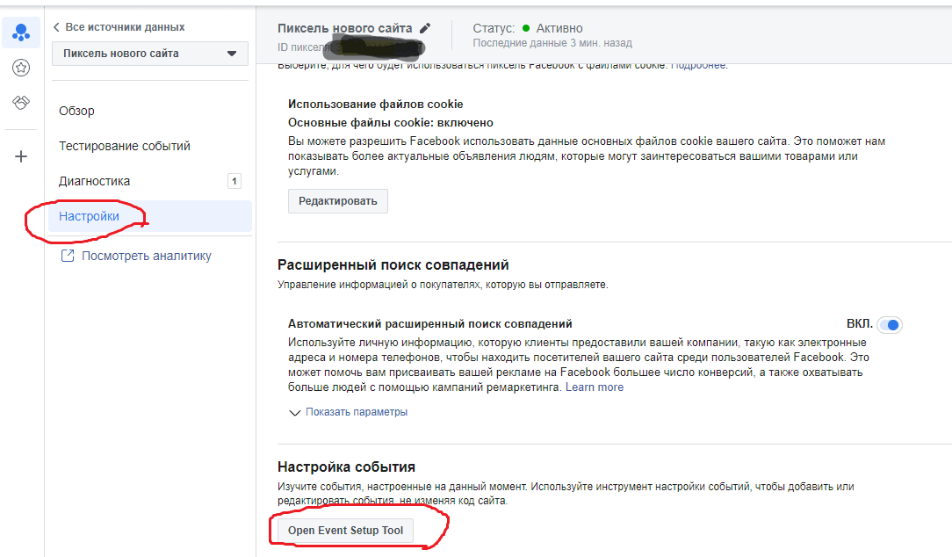952x557 pixels.
Task: Open the data sources icon in left rail
Action: pyautogui.click(x=21, y=33)
